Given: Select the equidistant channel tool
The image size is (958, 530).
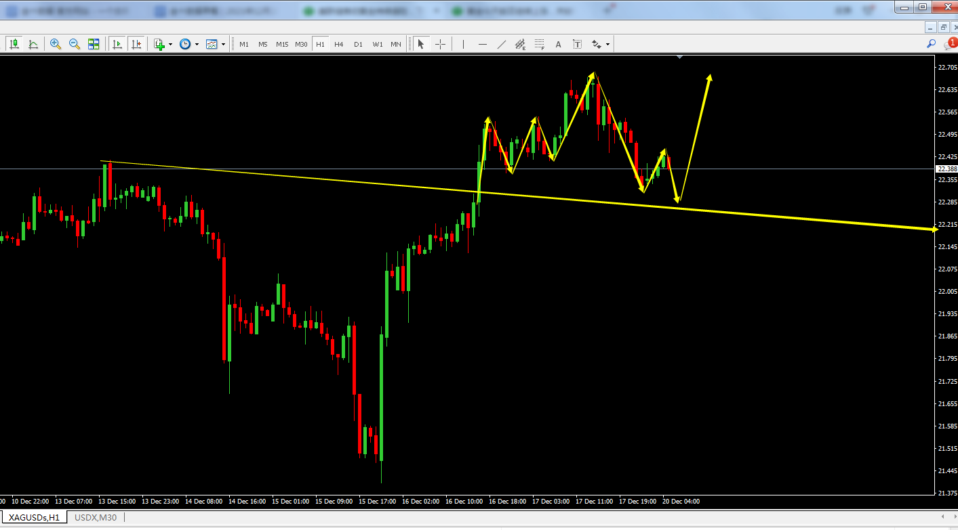Looking at the screenshot, I should click(x=521, y=44).
